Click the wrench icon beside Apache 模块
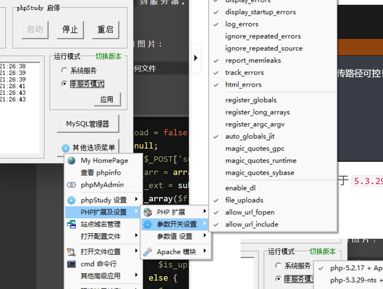 pos(148,252)
